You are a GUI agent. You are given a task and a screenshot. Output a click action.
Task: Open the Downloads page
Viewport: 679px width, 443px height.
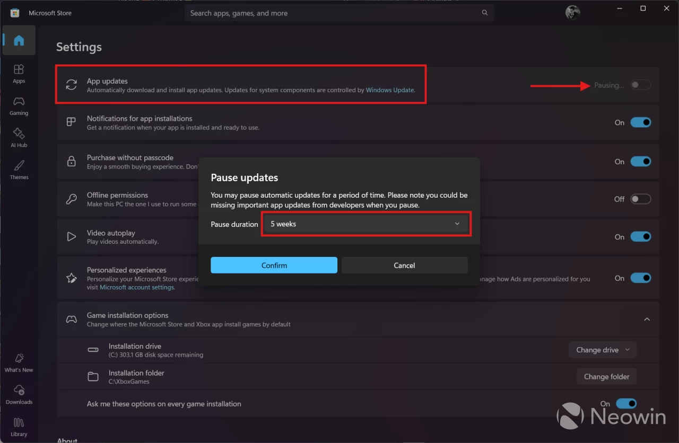click(19, 394)
